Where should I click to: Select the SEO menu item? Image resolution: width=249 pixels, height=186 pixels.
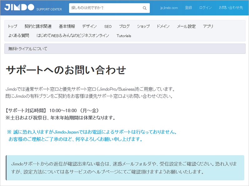[108, 26]
